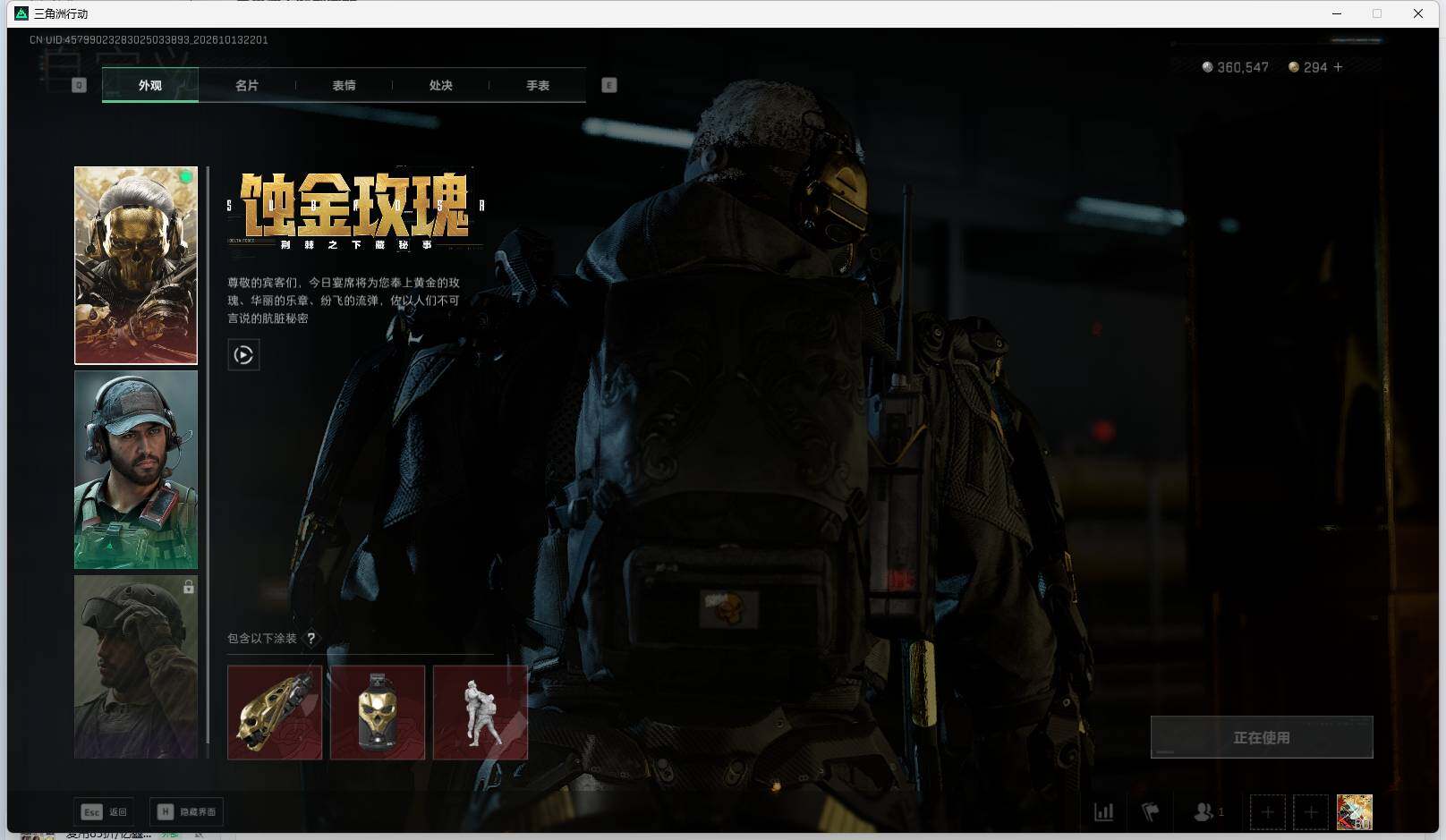Click the 294 gold currency balance
Viewport: 1446px width, 840px height.
coord(1308,67)
